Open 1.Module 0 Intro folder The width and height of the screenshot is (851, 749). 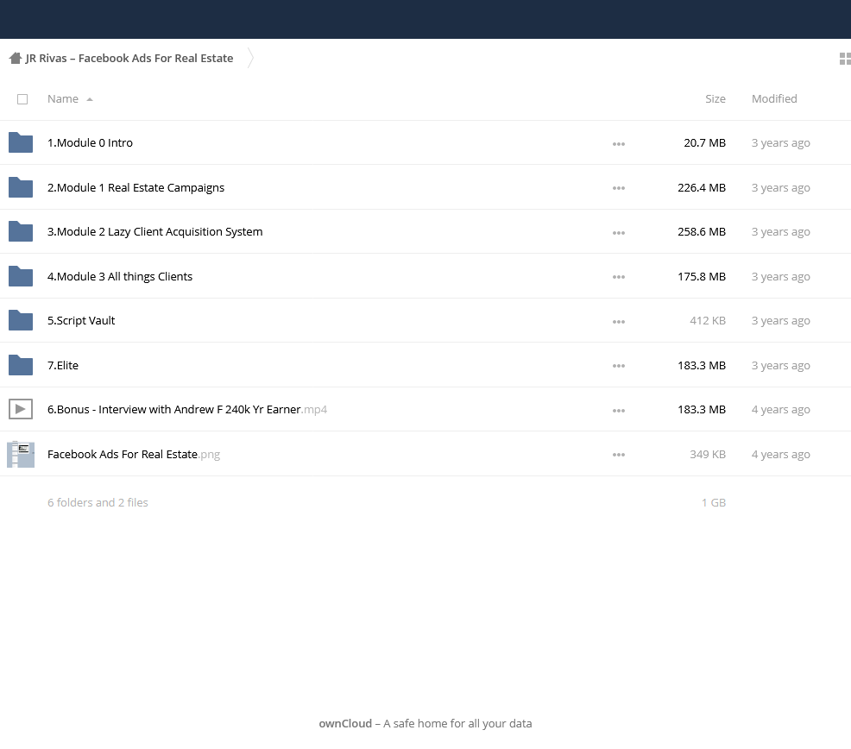(x=90, y=142)
